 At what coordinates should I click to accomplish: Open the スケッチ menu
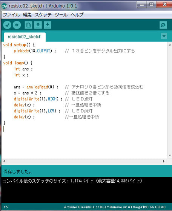(43, 15)
